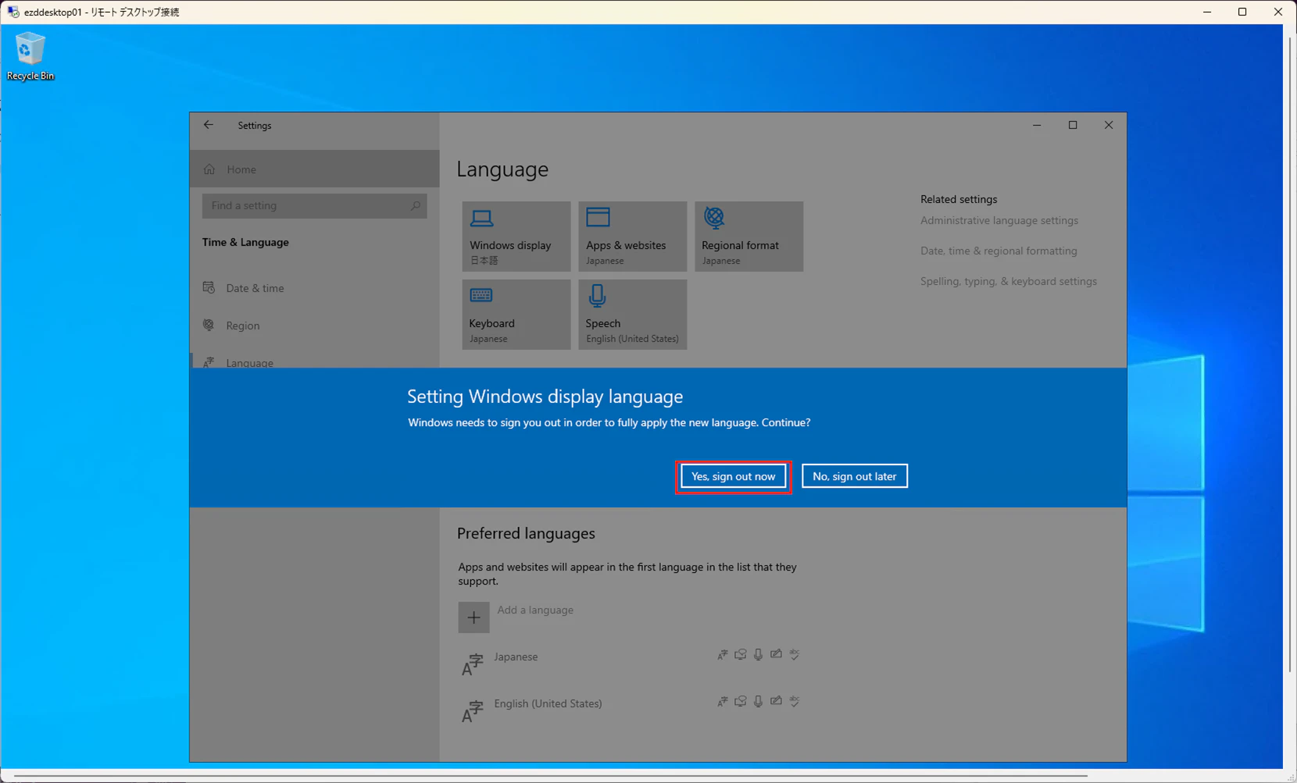Go to Home in Settings sidebar

point(314,169)
